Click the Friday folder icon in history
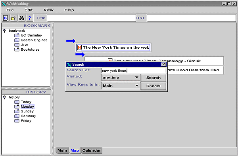238x156 pixels. click(17, 121)
